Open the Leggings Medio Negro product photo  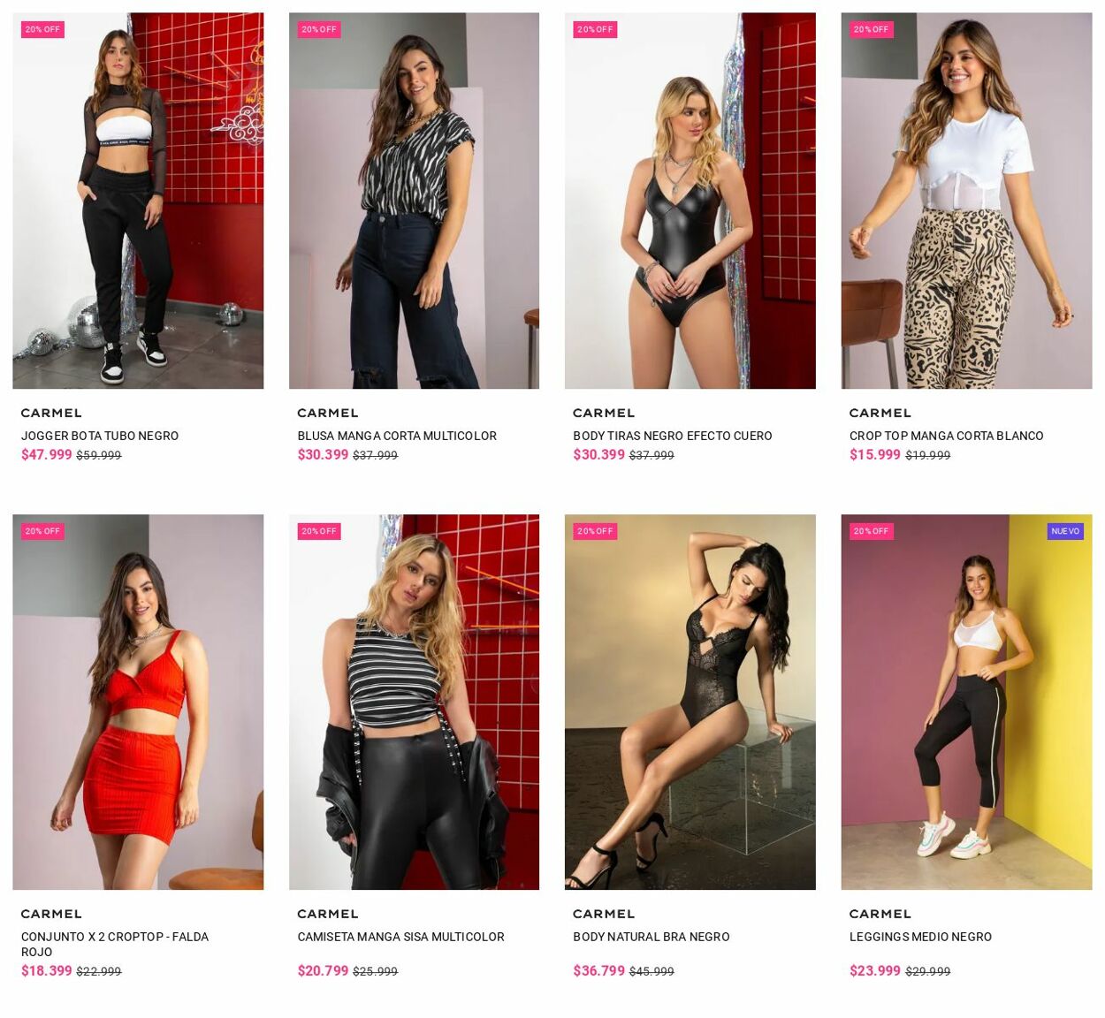pyautogui.click(x=966, y=702)
